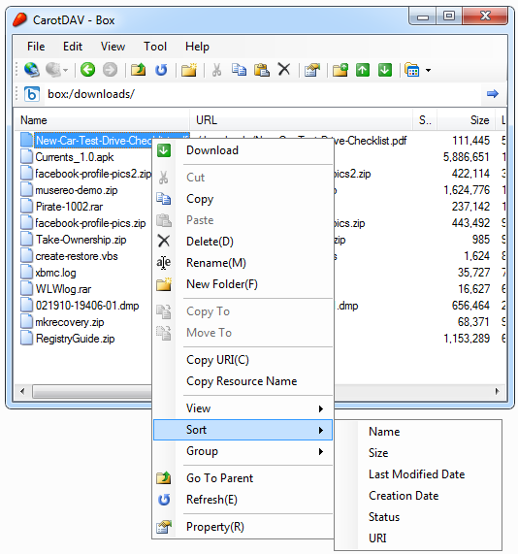The image size is (518, 554).
Task: Click the scissors Cut toolbar icon
Action: (216, 70)
